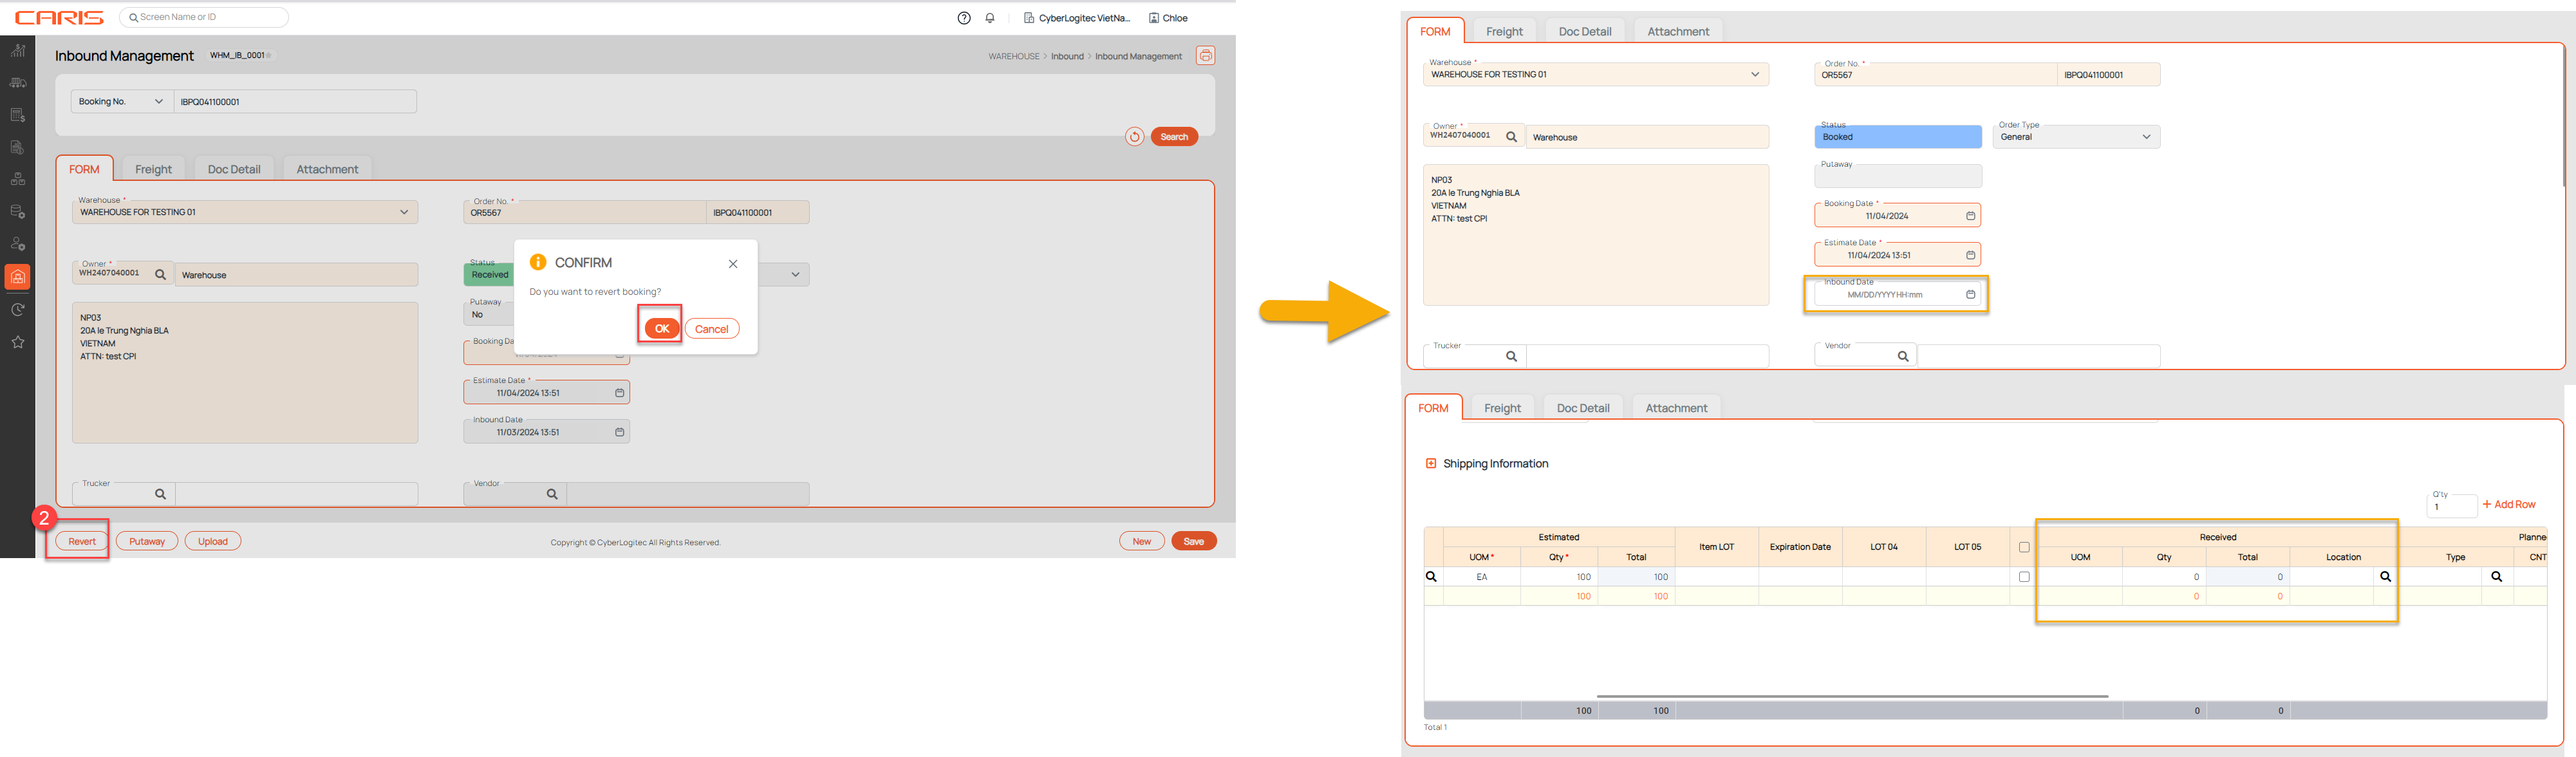Confirm revert by clicking OK
2576x757 pixels.
click(661, 329)
